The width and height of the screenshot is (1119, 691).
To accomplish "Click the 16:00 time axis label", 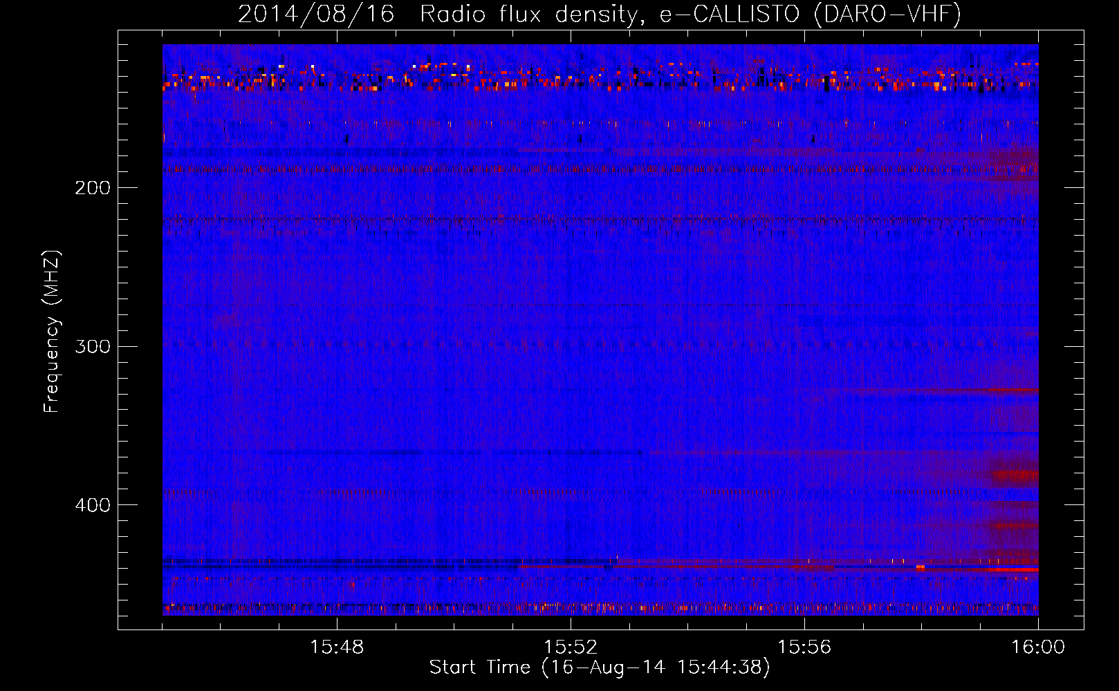I will [x=1038, y=647].
